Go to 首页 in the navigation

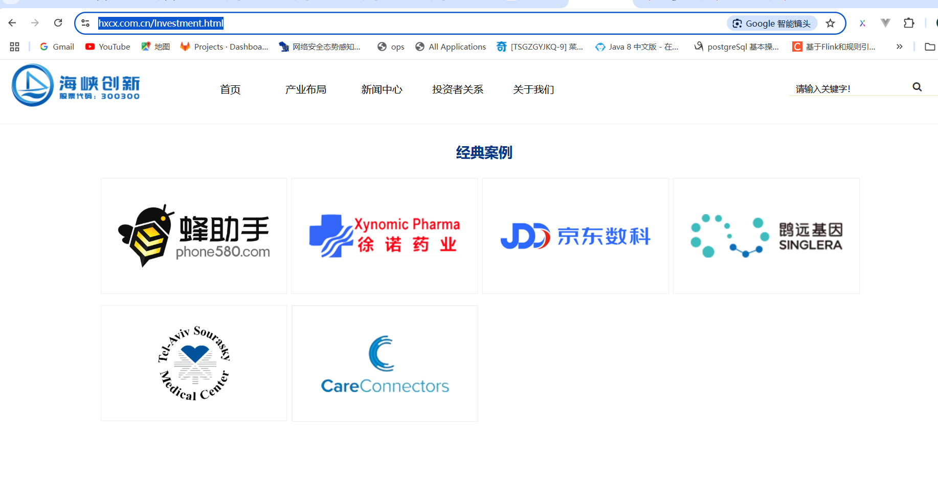tap(230, 89)
